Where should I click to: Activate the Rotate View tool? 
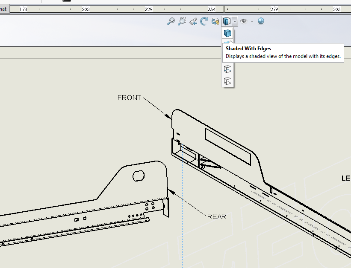[x=204, y=21]
